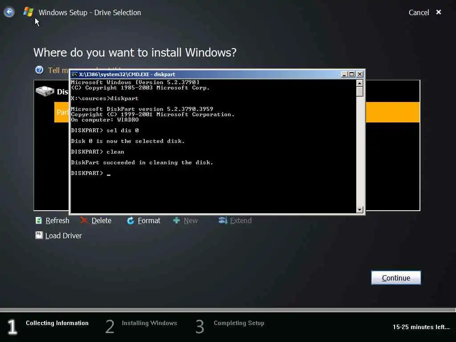Click the 'DISKPART> sel dis 0' line
Image resolution: width=456 pixels, height=342 pixels.
click(105, 130)
